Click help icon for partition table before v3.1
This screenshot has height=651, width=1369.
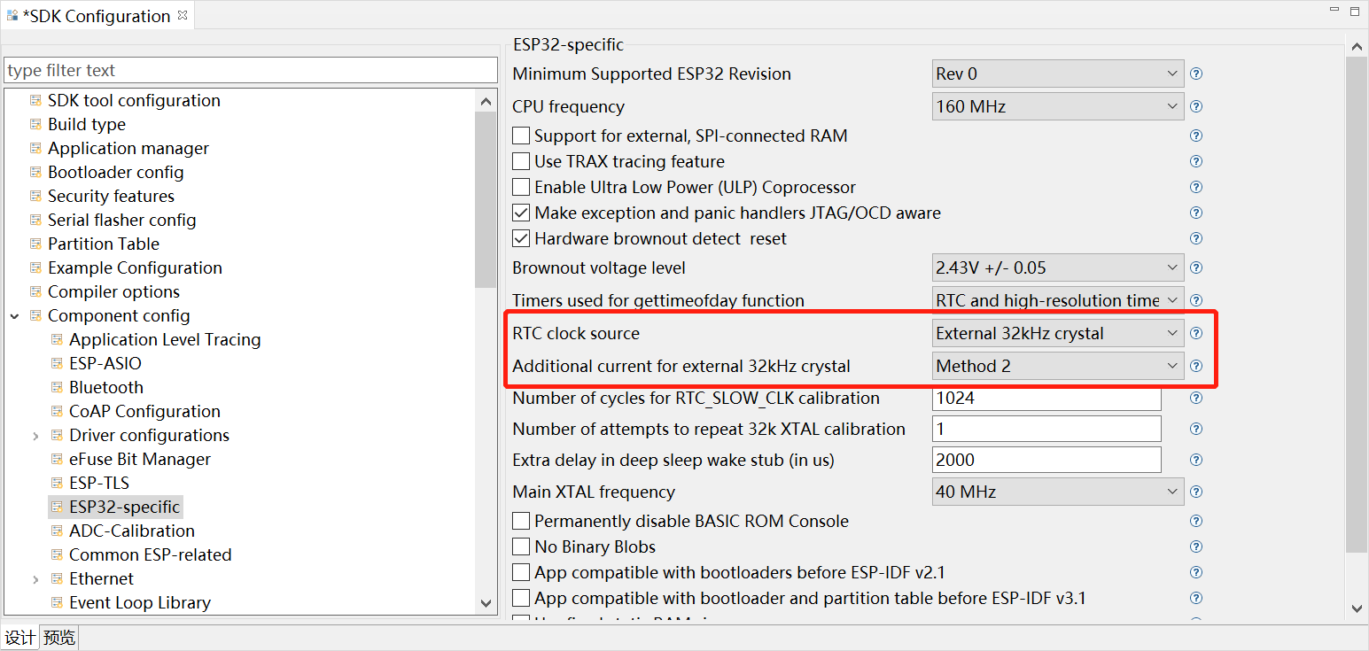click(x=1196, y=598)
